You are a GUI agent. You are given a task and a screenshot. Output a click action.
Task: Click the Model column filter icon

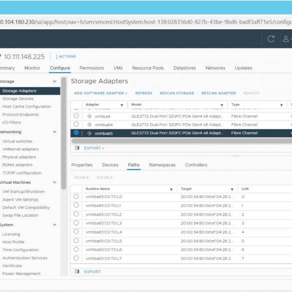[x=222, y=105]
